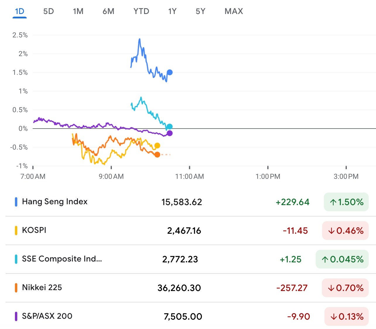
Task: Open the KOSPI index row
Action: tap(34, 230)
